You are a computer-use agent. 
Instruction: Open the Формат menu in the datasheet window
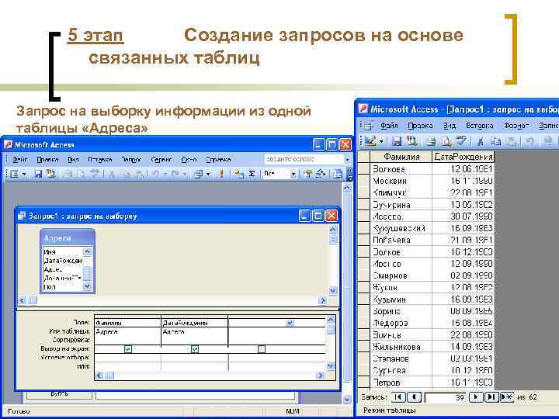click(516, 126)
